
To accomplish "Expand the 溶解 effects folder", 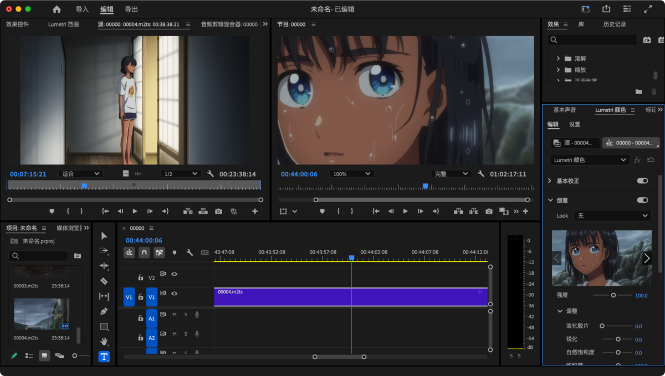I will [x=558, y=58].
